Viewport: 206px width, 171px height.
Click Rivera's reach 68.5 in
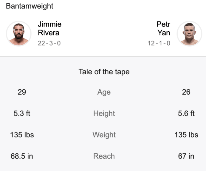coord(22,156)
